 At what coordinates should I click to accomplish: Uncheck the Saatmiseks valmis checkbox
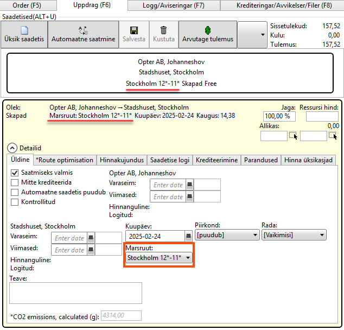15,173
